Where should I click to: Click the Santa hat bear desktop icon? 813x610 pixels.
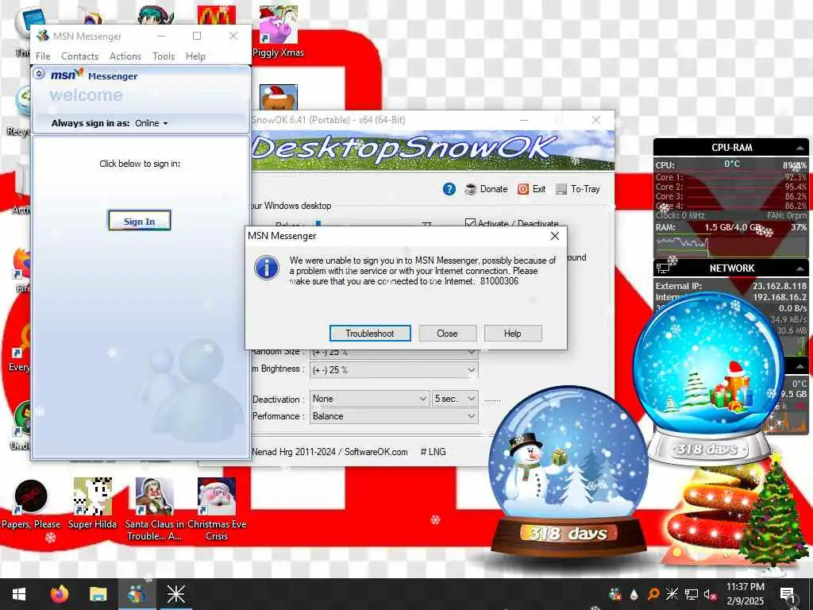coord(279,98)
